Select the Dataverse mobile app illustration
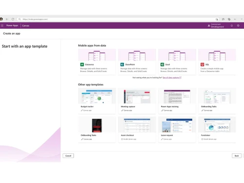Image resolution: width=244 pixels, height=183 pixels. click(97, 55)
